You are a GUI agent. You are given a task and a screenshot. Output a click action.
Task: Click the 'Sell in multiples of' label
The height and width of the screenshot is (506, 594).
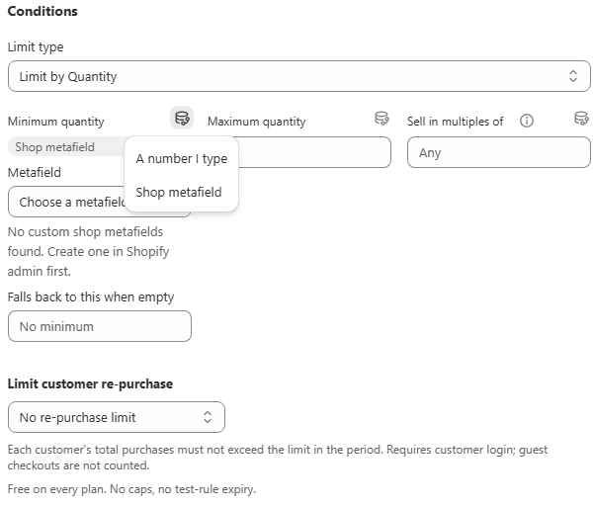coord(455,122)
